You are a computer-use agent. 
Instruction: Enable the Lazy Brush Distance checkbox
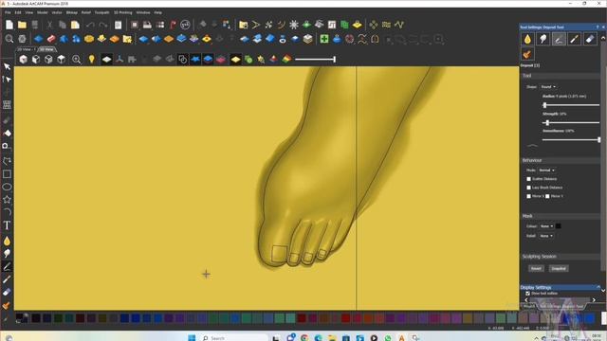(529, 188)
